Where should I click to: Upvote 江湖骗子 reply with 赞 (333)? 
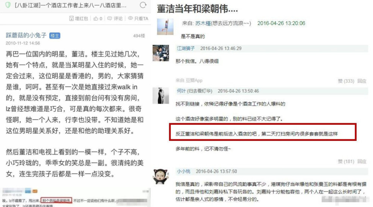point(346,81)
